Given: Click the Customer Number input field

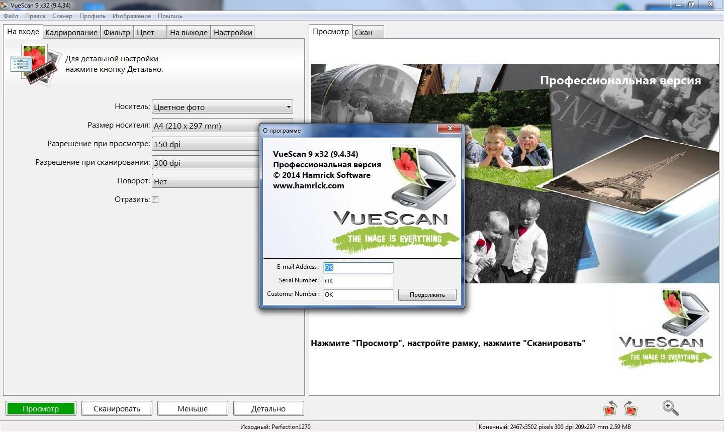Looking at the screenshot, I should click(358, 294).
